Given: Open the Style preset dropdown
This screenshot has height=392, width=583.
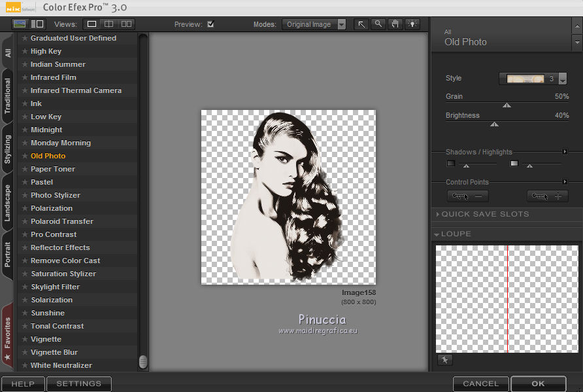Looking at the screenshot, I should (x=563, y=79).
